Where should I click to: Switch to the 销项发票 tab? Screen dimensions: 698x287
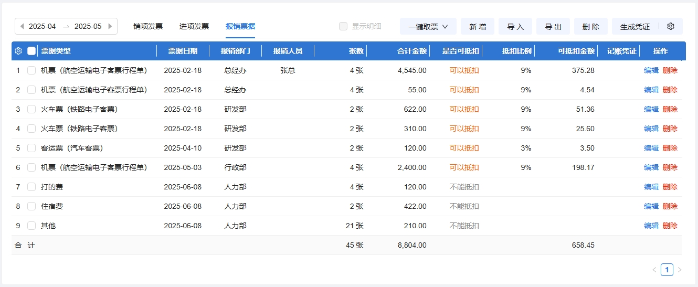tap(148, 26)
